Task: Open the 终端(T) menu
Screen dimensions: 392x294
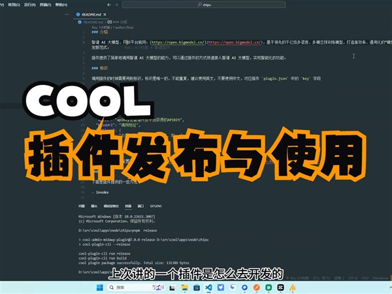Action: (45, 5)
